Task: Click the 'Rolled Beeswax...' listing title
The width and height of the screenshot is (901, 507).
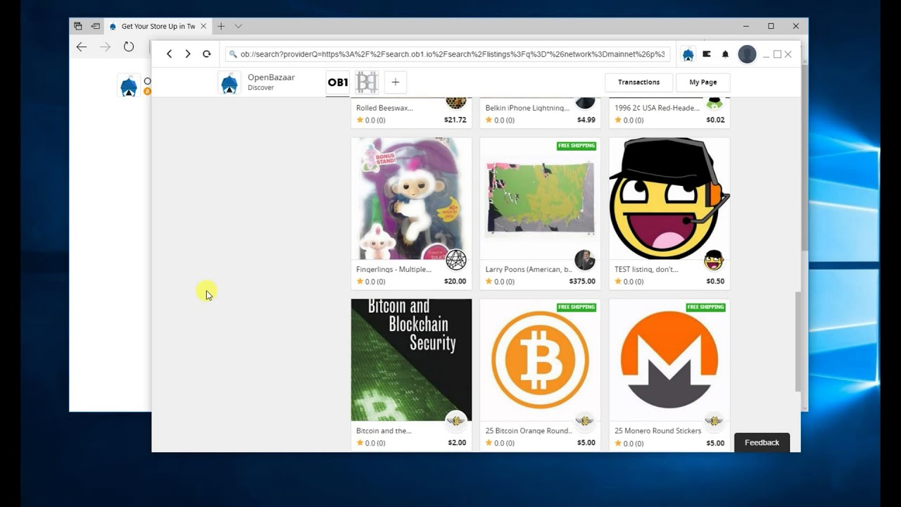Action: click(384, 108)
